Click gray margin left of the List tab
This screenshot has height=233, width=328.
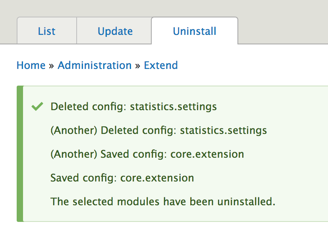(8, 31)
